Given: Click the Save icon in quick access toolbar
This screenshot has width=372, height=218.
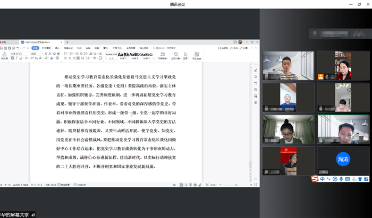Looking at the screenshot, I should tap(1, 48).
